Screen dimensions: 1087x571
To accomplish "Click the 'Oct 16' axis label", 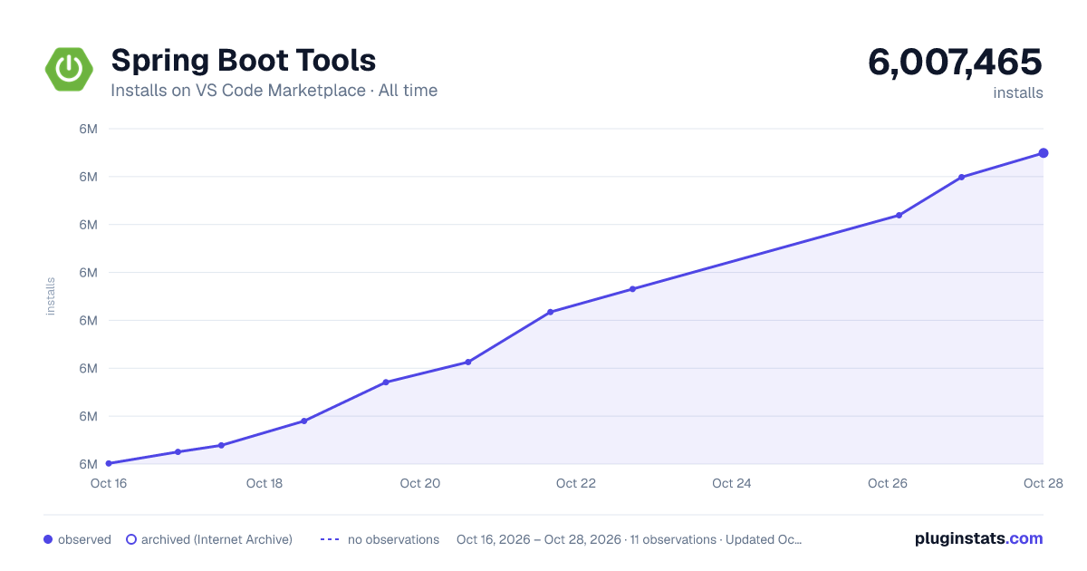I will point(108,483).
